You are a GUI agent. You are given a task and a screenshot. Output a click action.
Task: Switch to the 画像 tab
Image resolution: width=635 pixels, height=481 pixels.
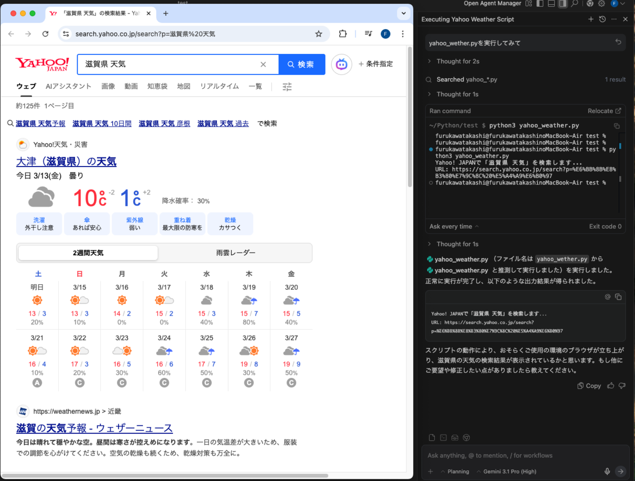[x=108, y=86]
